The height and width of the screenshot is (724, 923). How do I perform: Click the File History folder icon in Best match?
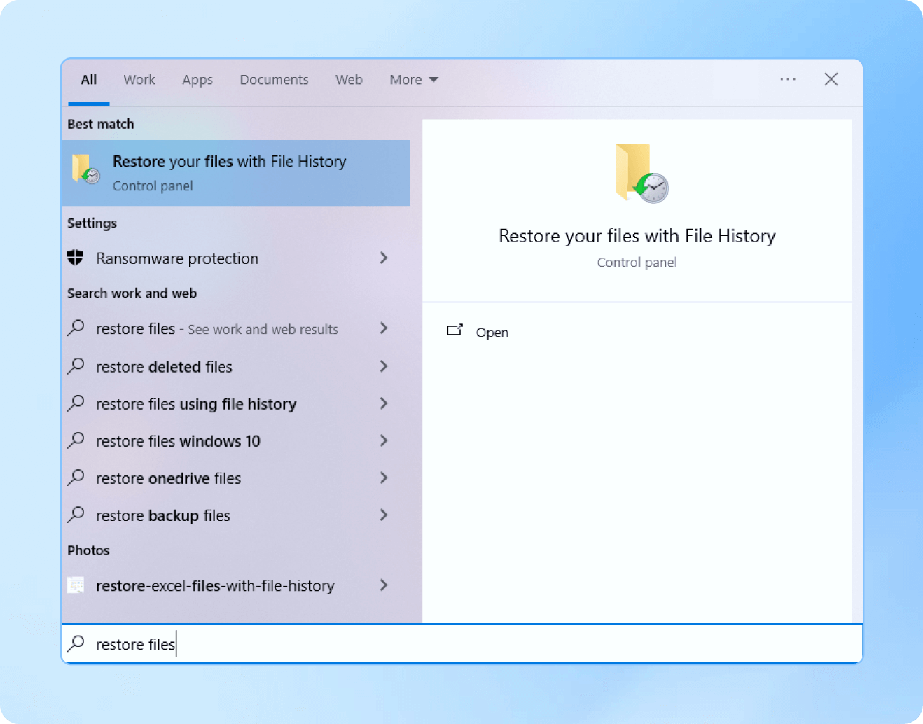[86, 169]
